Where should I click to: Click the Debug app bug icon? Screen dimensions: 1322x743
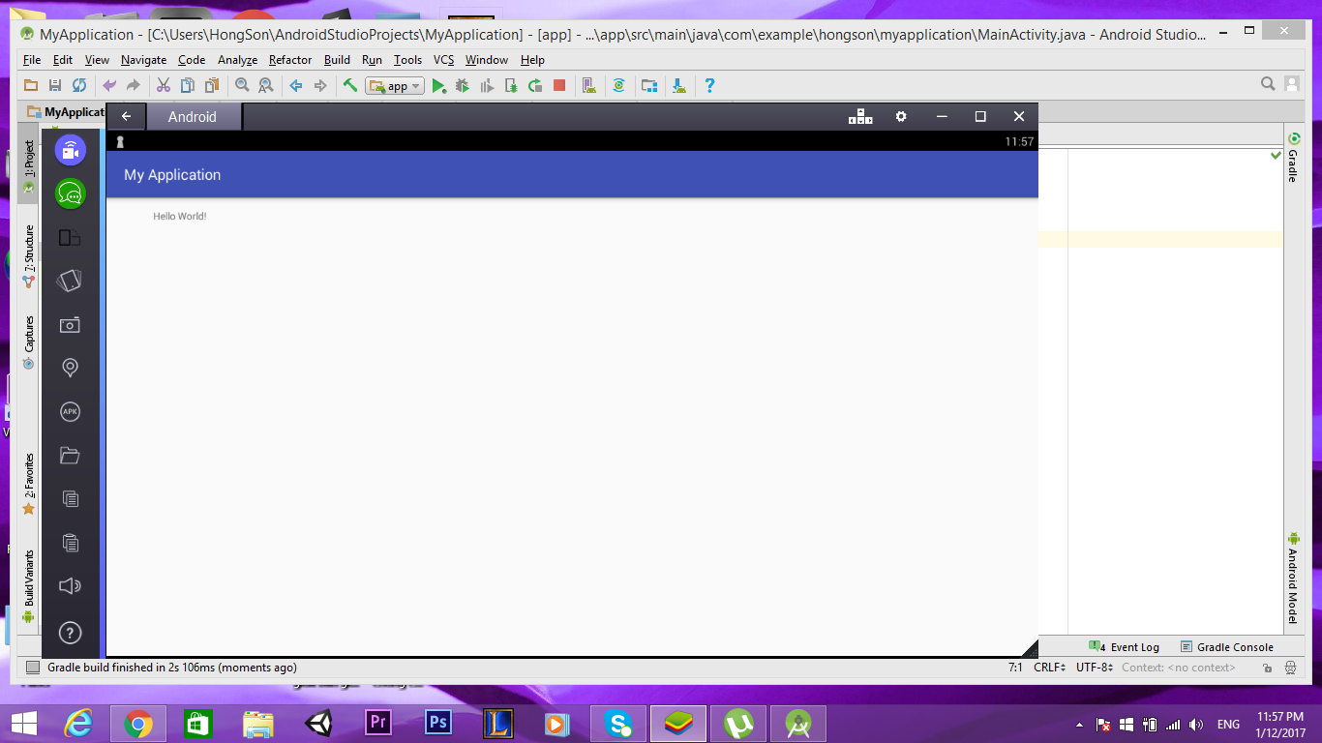463,86
